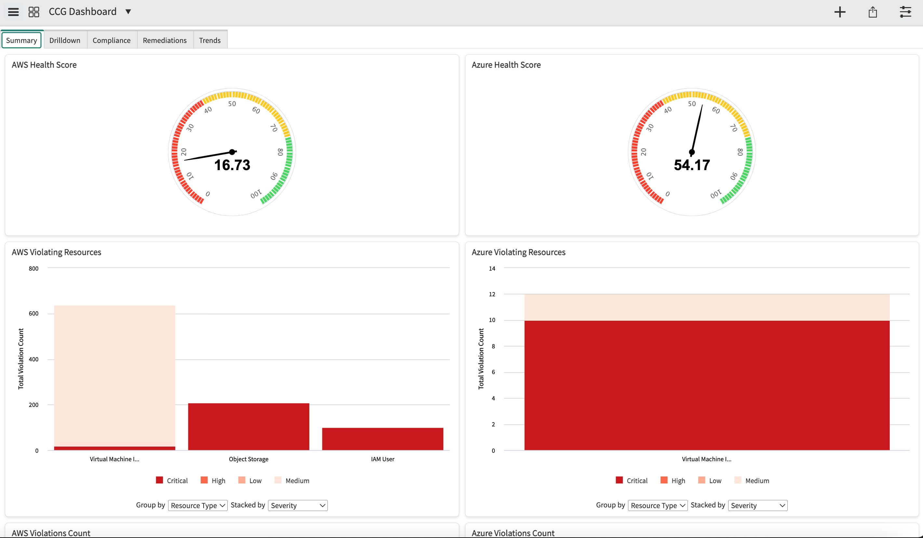Open the Trends tab
923x538 pixels.
point(209,40)
